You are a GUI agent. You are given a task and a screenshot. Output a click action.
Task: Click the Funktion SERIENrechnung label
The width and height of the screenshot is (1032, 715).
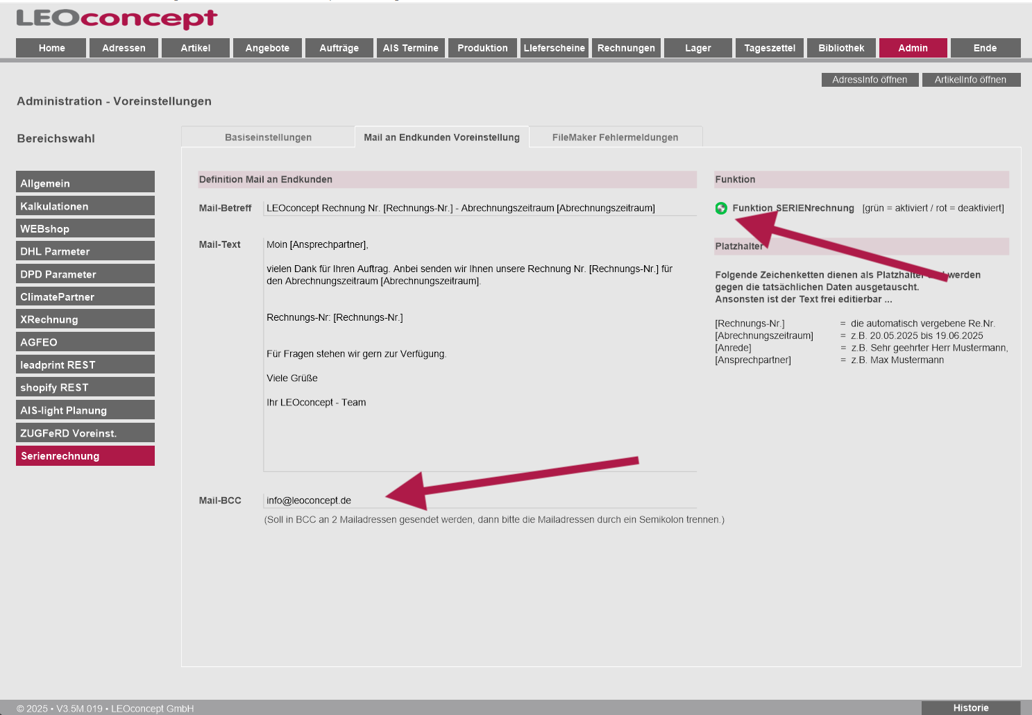793,208
